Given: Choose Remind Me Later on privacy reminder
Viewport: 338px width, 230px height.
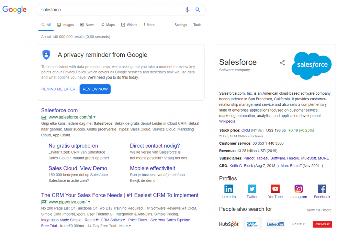Looking at the screenshot, I should pyautogui.click(x=58, y=89).
